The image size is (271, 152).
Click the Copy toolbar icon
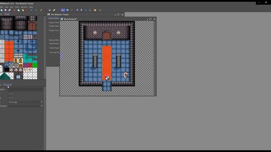tap(19, 10)
